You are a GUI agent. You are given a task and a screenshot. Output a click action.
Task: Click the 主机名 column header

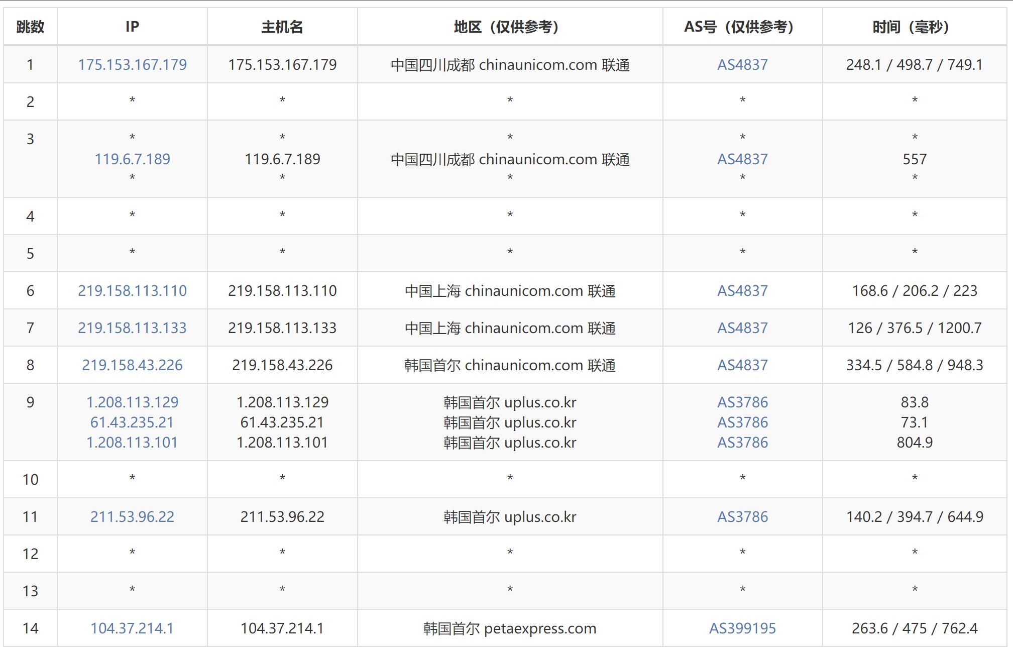pyautogui.click(x=282, y=27)
